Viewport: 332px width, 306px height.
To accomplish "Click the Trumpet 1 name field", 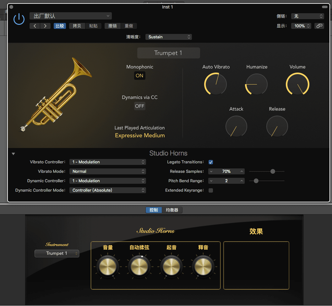I will click(169, 53).
